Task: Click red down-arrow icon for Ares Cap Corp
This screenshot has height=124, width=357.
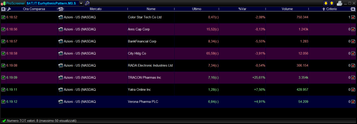Action: pyautogui.click(x=353, y=29)
